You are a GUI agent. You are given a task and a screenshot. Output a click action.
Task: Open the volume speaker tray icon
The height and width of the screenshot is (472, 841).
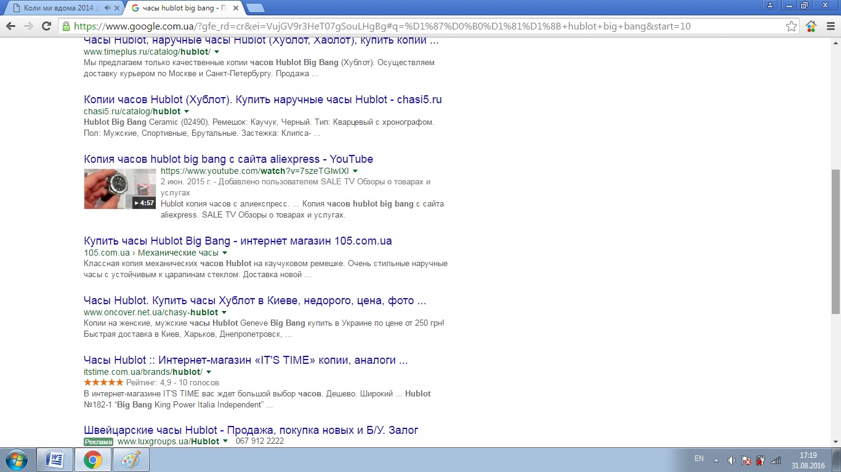point(731,460)
